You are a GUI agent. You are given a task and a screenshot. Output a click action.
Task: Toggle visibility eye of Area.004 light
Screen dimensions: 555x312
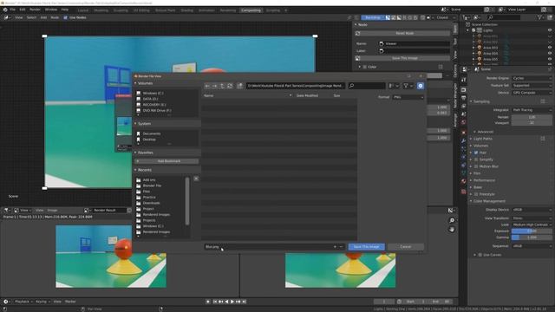click(549, 54)
